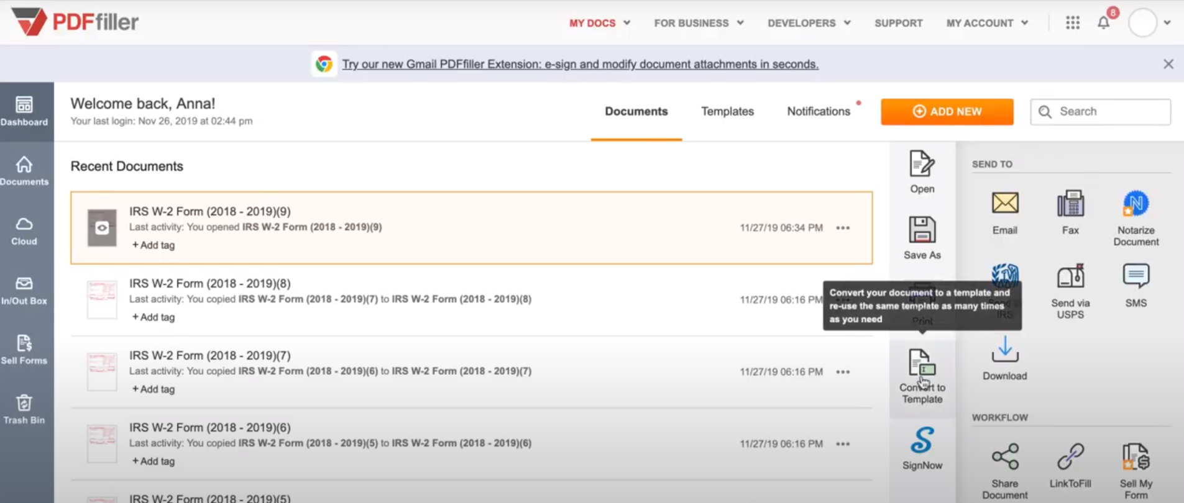Open the apps grid icon
Viewport: 1184px width, 503px height.
1072,23
